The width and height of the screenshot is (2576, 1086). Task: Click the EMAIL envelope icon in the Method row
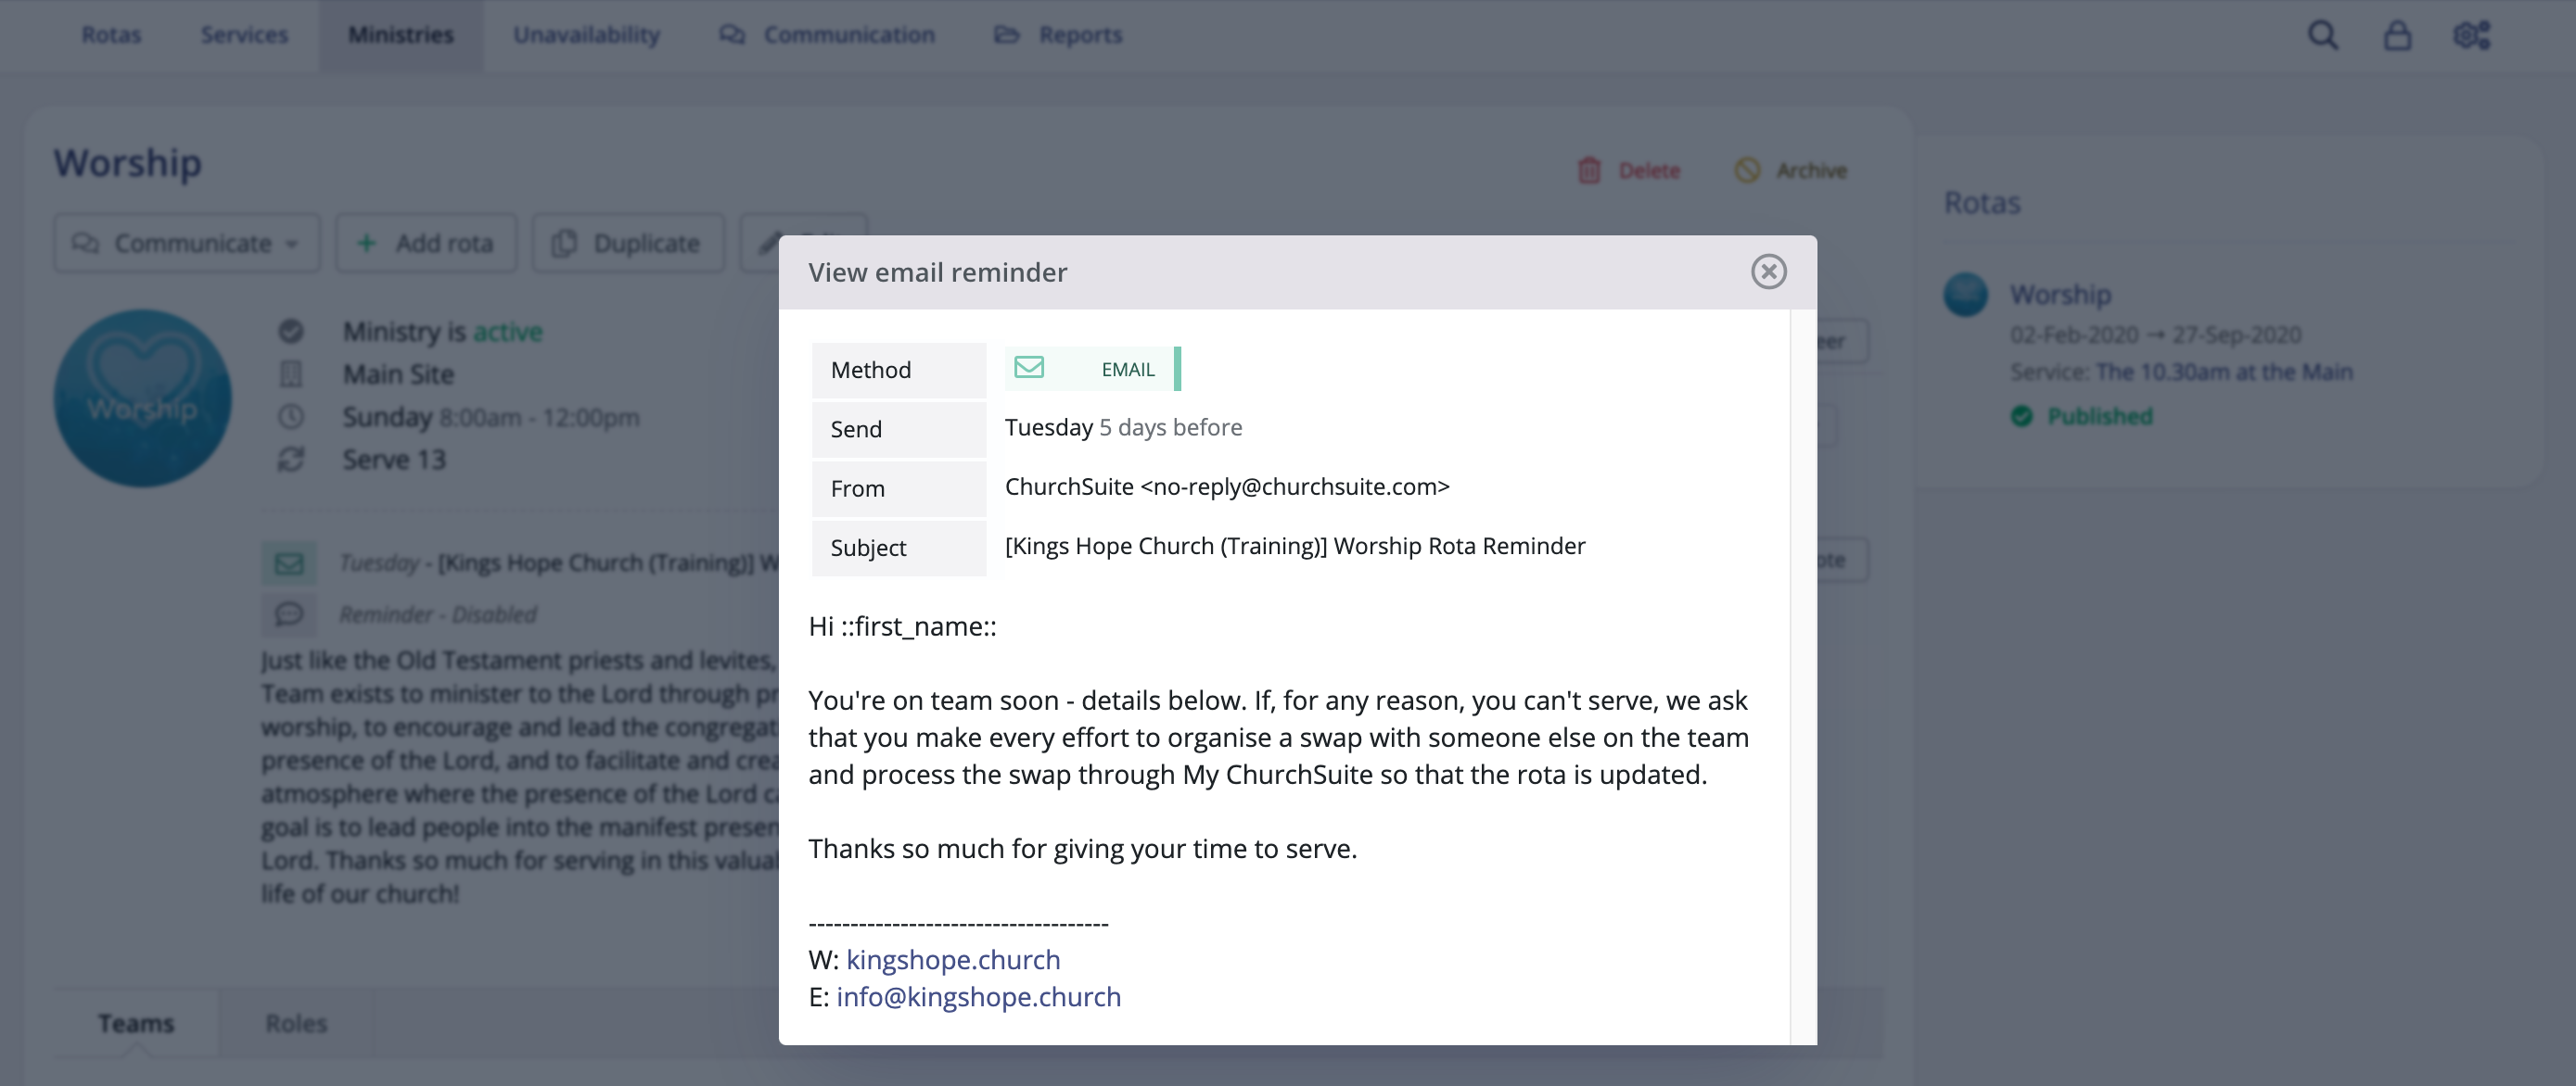tap(1030, 368)
